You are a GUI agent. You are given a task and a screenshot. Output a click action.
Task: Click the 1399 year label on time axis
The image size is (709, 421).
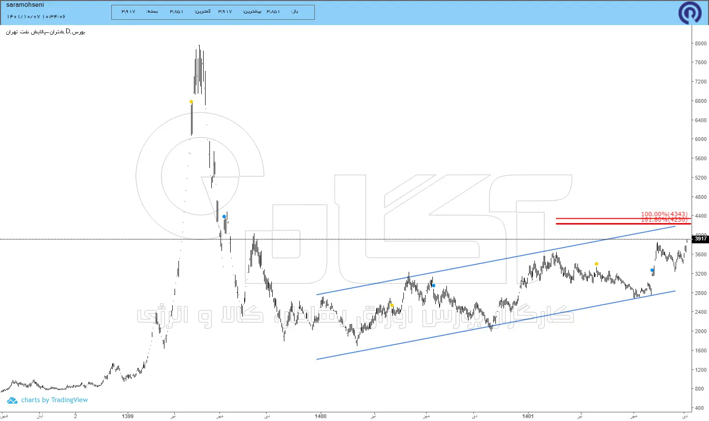[128, 416]
